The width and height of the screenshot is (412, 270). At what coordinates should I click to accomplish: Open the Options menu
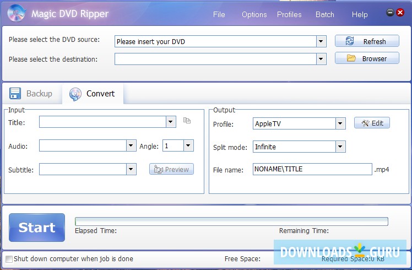tap(254, 14)
